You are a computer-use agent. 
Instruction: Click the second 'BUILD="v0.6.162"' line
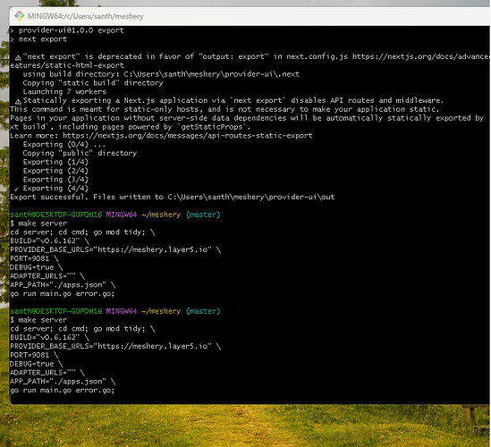49,337
